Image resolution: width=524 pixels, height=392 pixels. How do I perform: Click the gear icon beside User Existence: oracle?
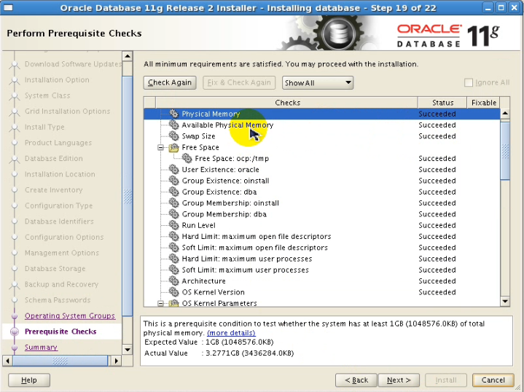pyautogui.click(x=173, y=170)
